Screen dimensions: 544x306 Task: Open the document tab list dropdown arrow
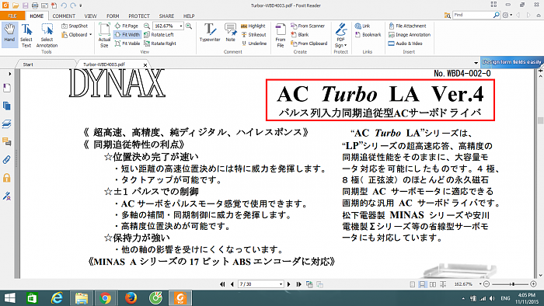[476, 63]
